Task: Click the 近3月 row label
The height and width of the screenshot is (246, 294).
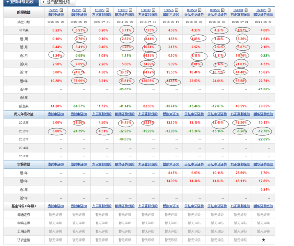Action: click(24, 56)
